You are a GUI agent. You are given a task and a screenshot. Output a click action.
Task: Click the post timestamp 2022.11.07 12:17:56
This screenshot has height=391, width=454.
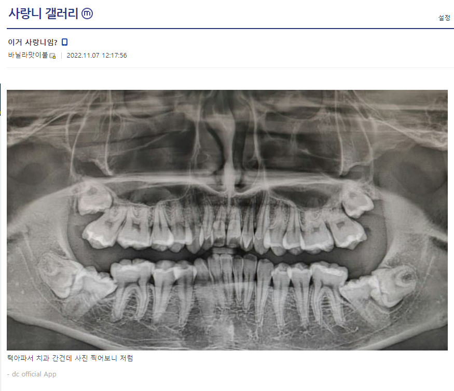pos(97,56)
